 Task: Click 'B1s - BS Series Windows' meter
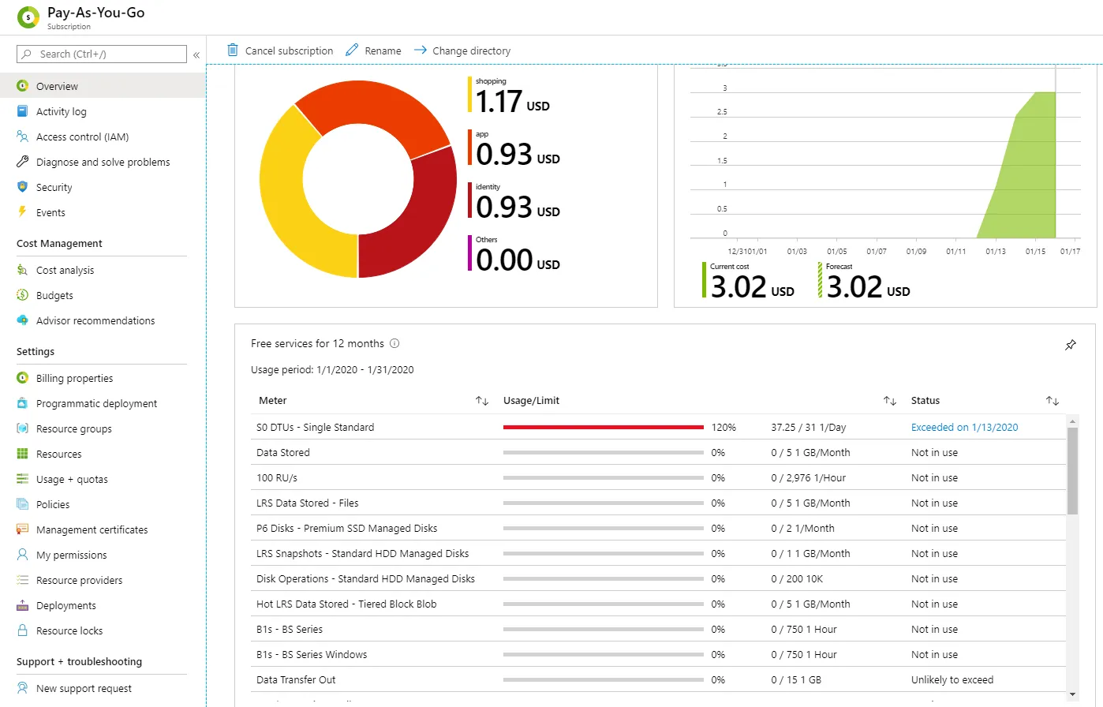click(312, 654)
